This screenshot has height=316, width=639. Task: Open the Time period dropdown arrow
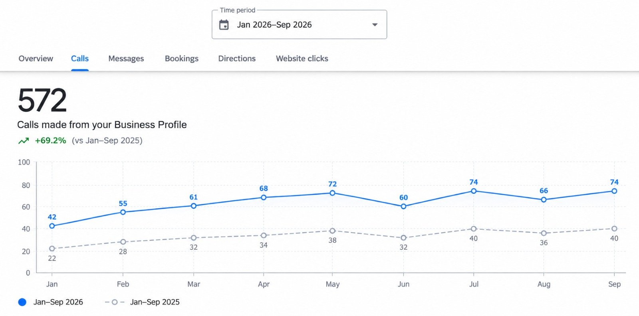coord(375,25)
